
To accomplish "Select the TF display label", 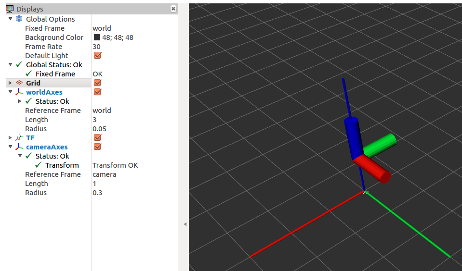I will 30,137.
